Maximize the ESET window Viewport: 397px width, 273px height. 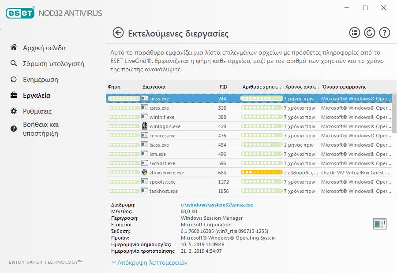click(x=365, y=8)
